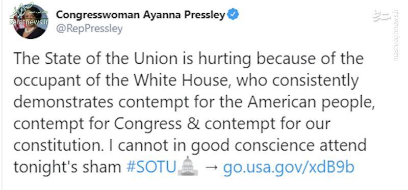Click the word "demonstrates" in the tweet
Screen dimensions: 408x190
pos(63,102)
